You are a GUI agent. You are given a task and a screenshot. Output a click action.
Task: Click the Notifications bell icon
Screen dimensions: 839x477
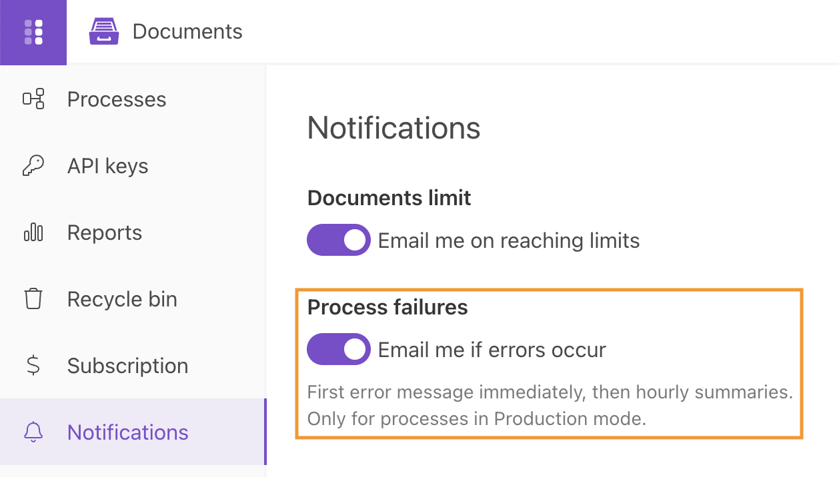[32, 432]
